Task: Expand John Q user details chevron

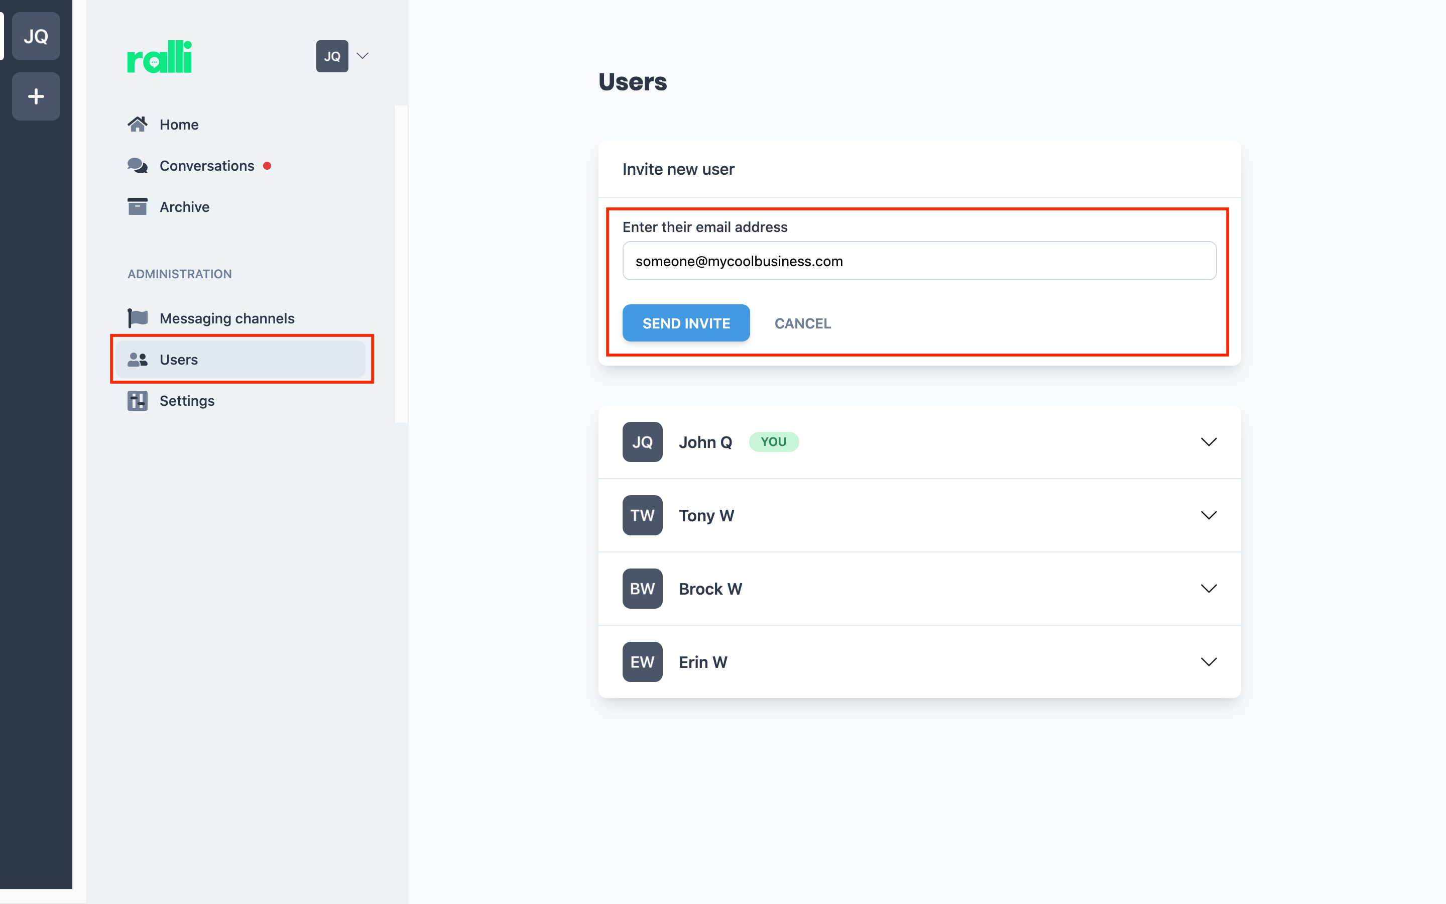Action: 1209,441
